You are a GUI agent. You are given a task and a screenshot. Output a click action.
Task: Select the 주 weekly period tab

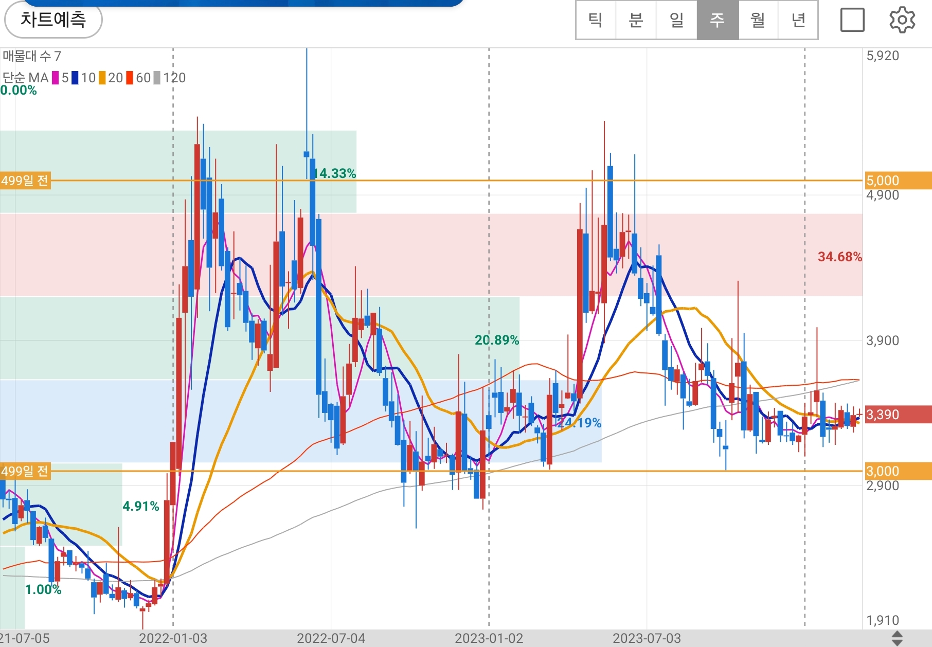pos(718,20)
